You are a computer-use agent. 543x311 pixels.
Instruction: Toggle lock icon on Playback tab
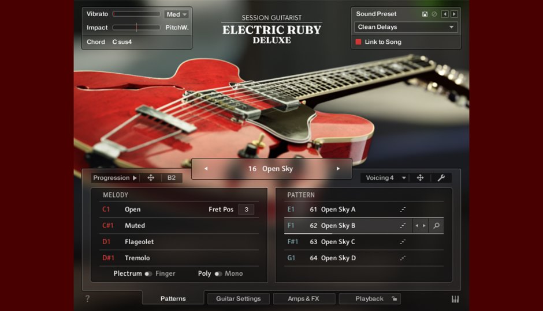click(394, 298)
